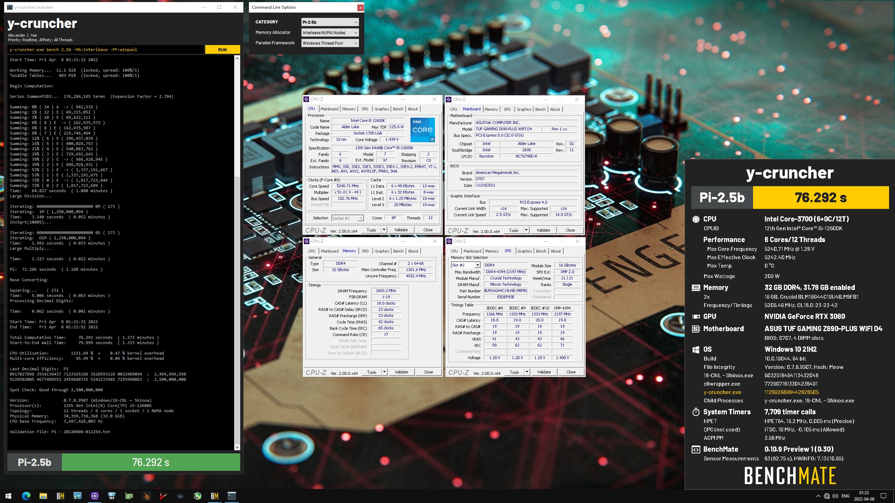Run the y-cruncher benchmark
Screen dimensions: 895x503
click(x=222, y=50)
